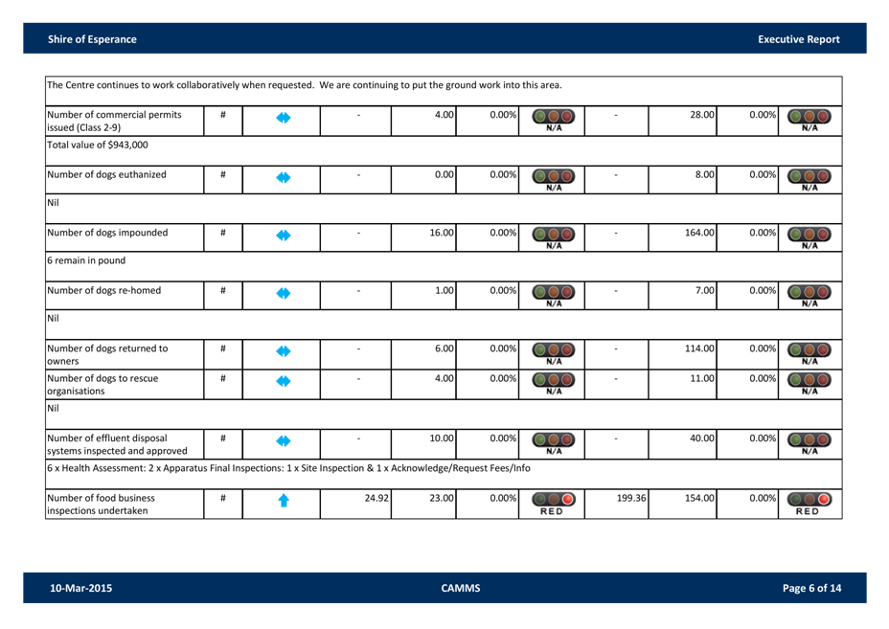Select the 'Executive Report' header text
This screenshot has width=889, height=629.
(798, 39)
